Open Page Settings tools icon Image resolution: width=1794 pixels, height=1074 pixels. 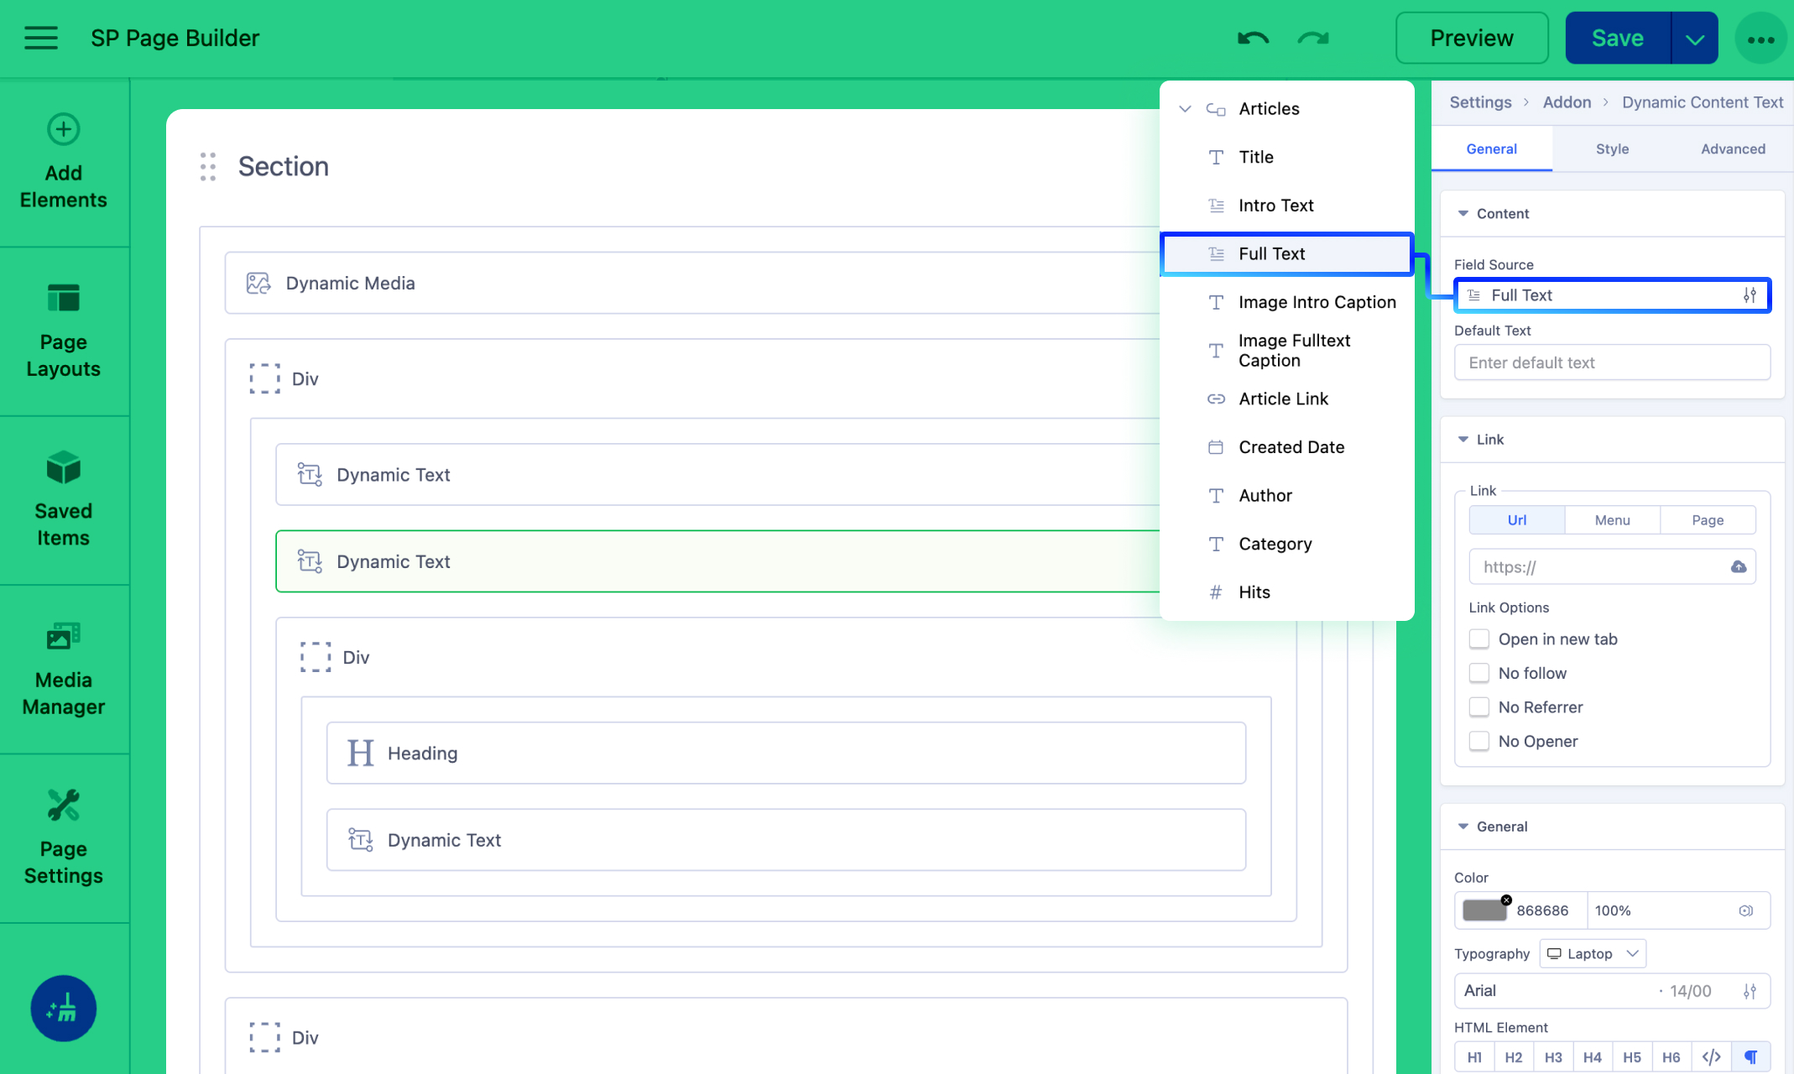(x=64, y=805)
